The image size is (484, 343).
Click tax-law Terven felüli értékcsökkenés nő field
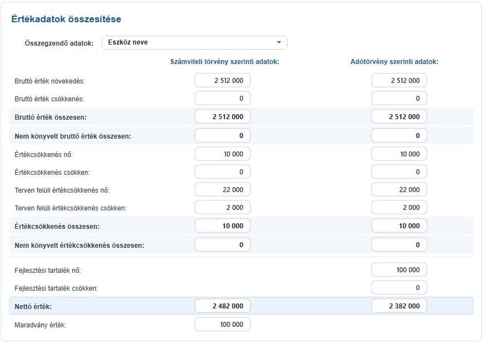click(399, 189)
